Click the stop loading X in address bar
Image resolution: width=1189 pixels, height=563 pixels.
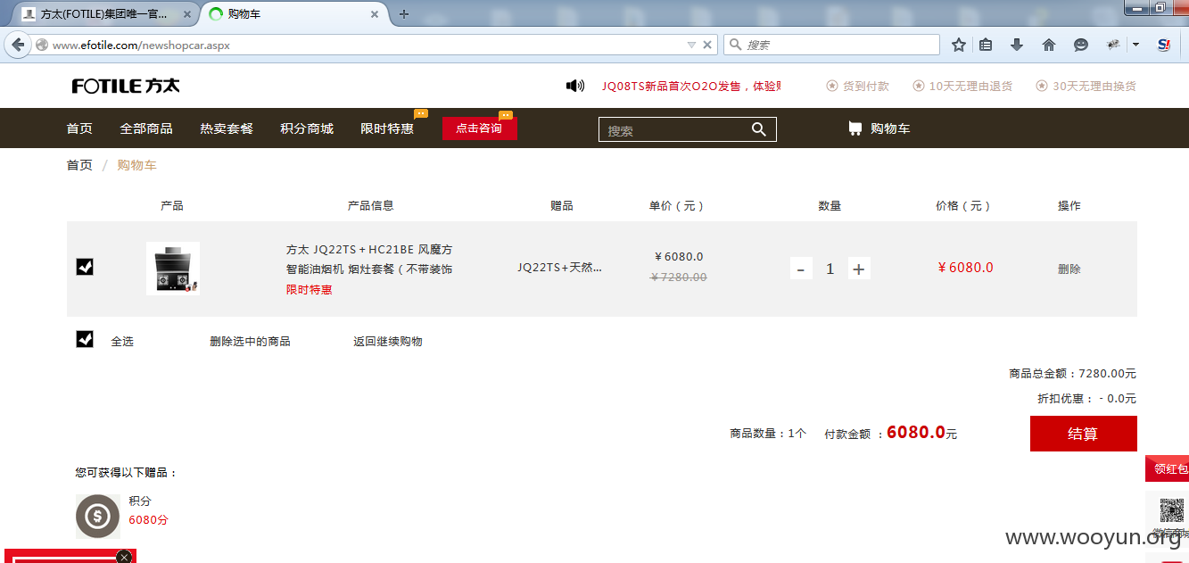click(707, 45)
